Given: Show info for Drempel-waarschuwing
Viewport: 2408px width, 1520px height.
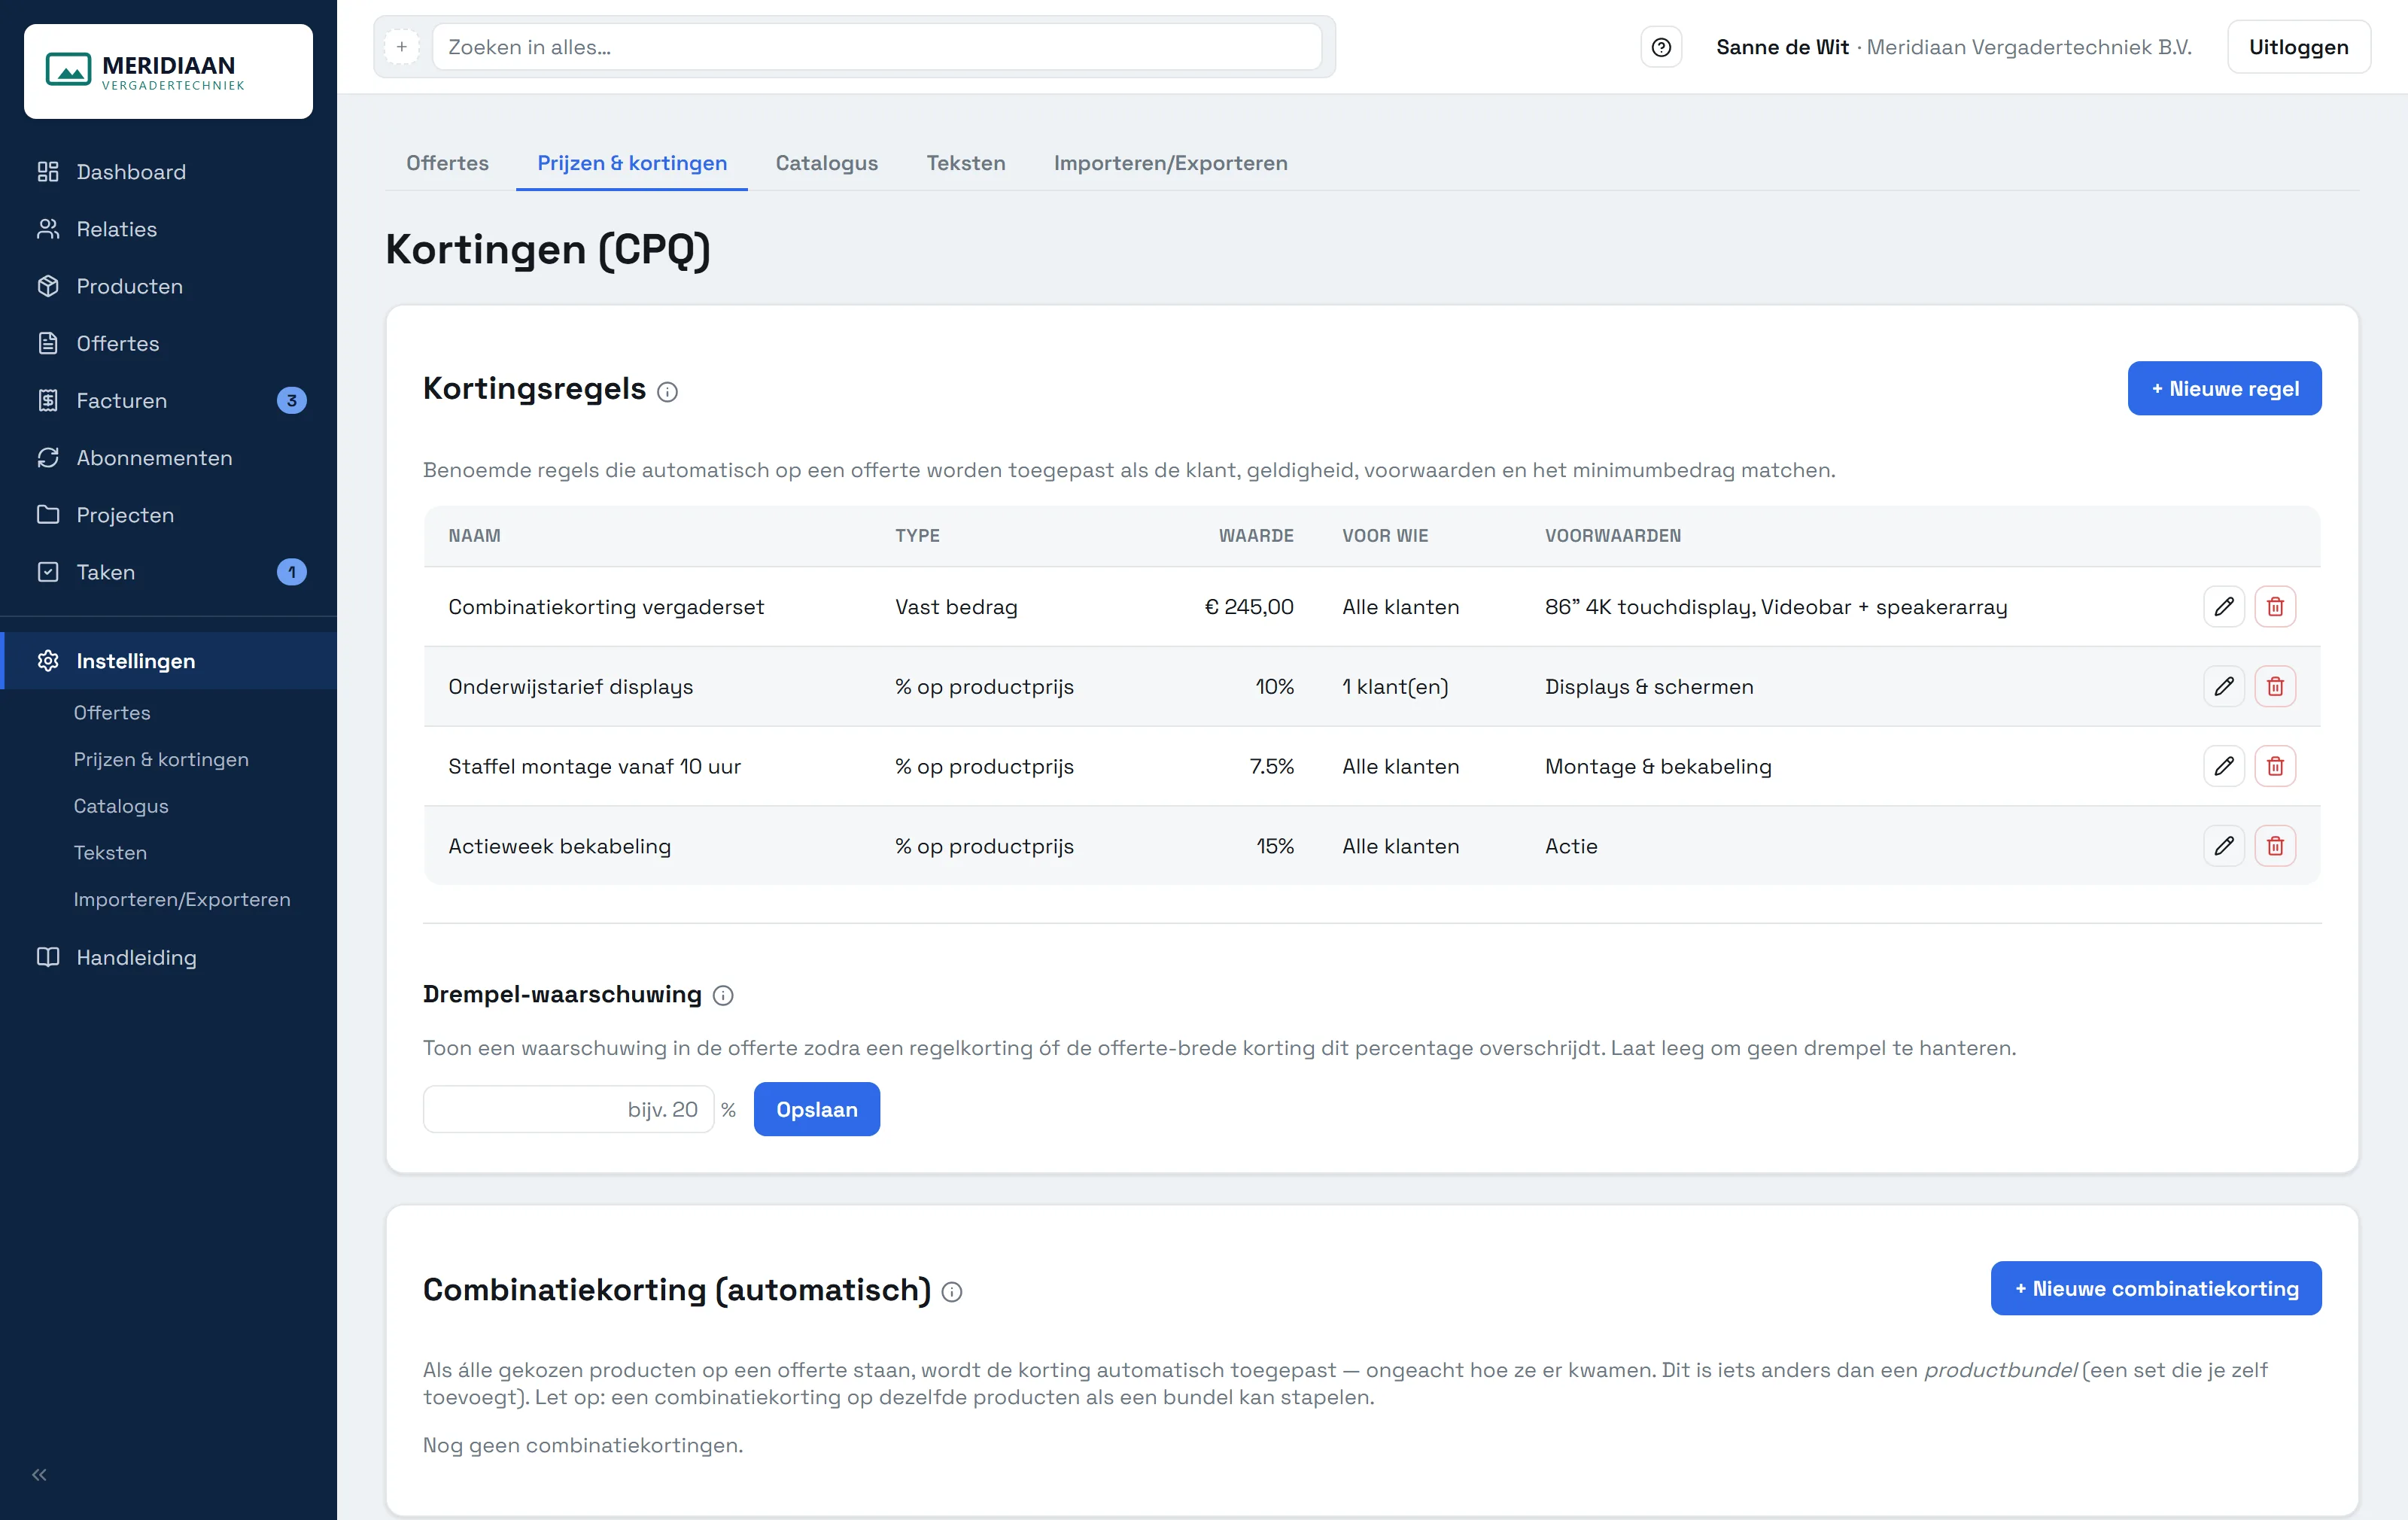Looking at the screenshot, I should (x=723, y=995).
